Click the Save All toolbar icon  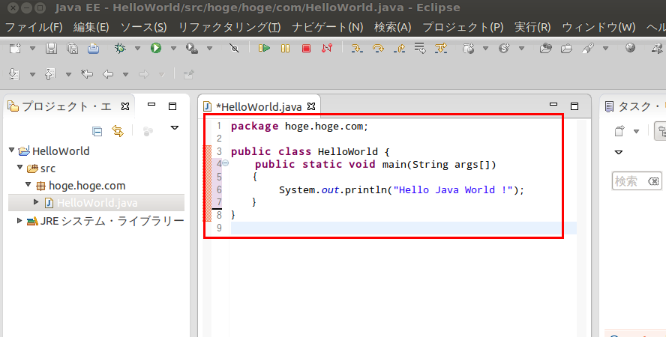pos(72,49)
